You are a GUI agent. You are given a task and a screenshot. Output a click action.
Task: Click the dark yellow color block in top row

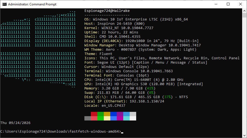tap(107, 114)
